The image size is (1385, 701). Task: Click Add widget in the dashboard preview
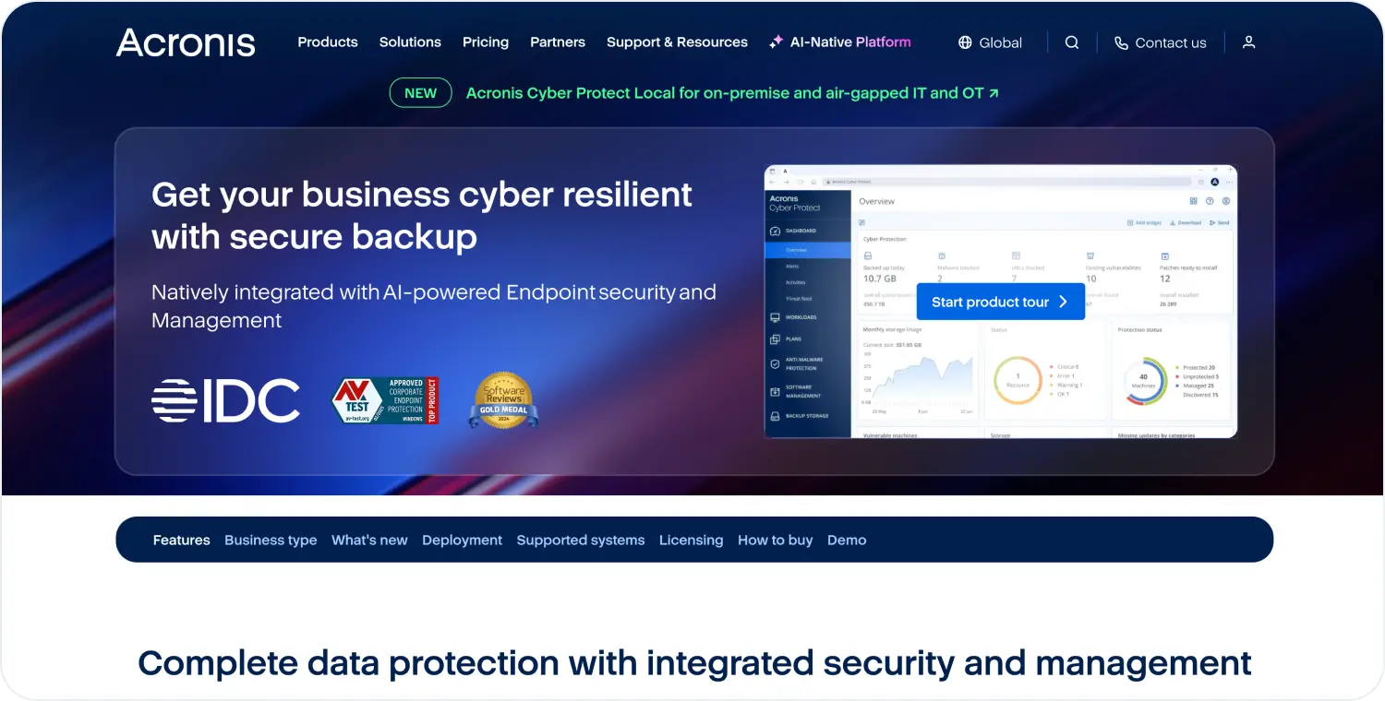[1144, 223]
